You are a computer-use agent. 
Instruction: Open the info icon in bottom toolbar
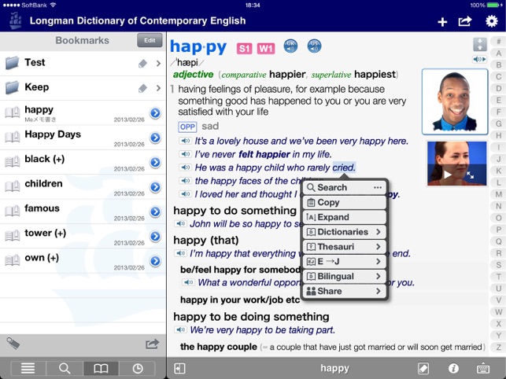[453, 368]
